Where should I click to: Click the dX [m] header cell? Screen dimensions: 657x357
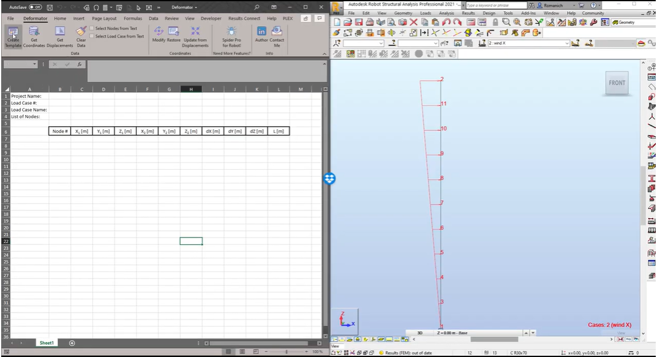pyautogui.click(x=213, y=131)
